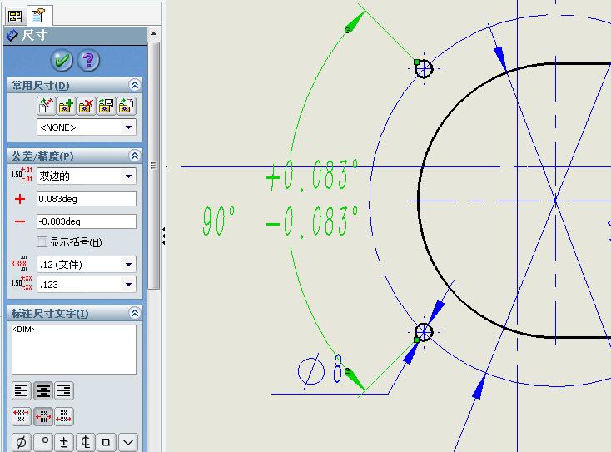Collapse the 标注尺寸文字 section
The height and width of the screenshot is (452, 611).
[x=134, y=313]
